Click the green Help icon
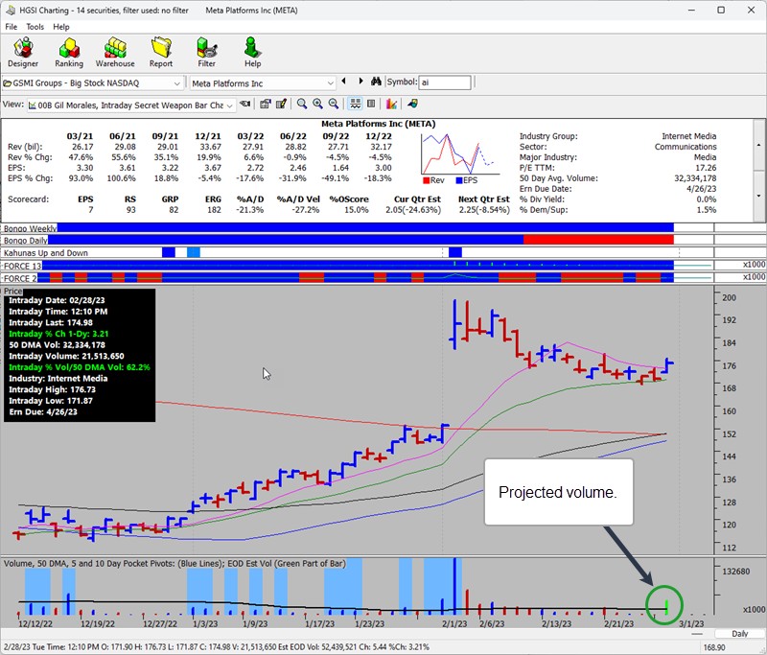Image resolution: width=767 pixels, height=655 pixels. (x=252, y=52)
